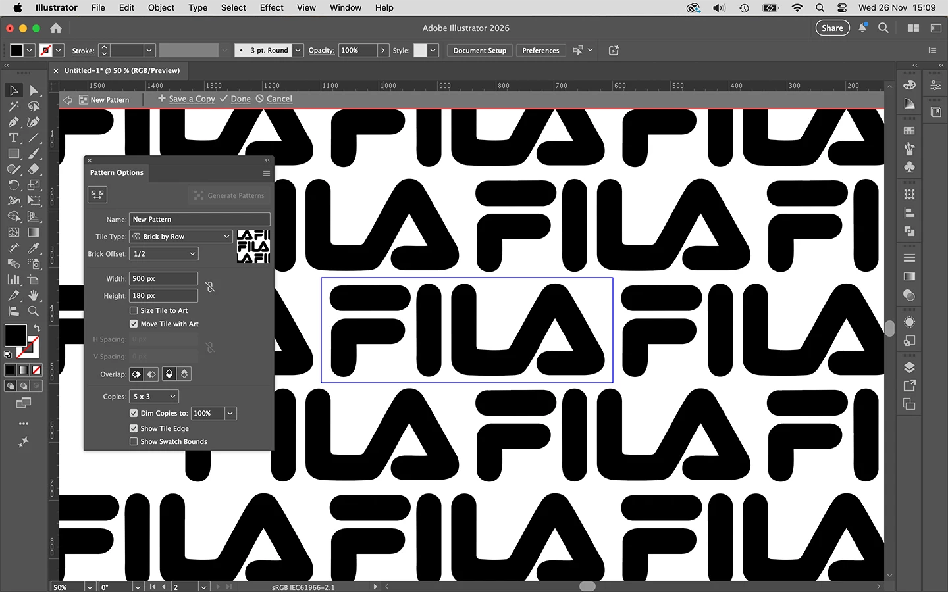The image size is (948, 592).
Task: Click the Style swatch box
Action: [420, 50]
